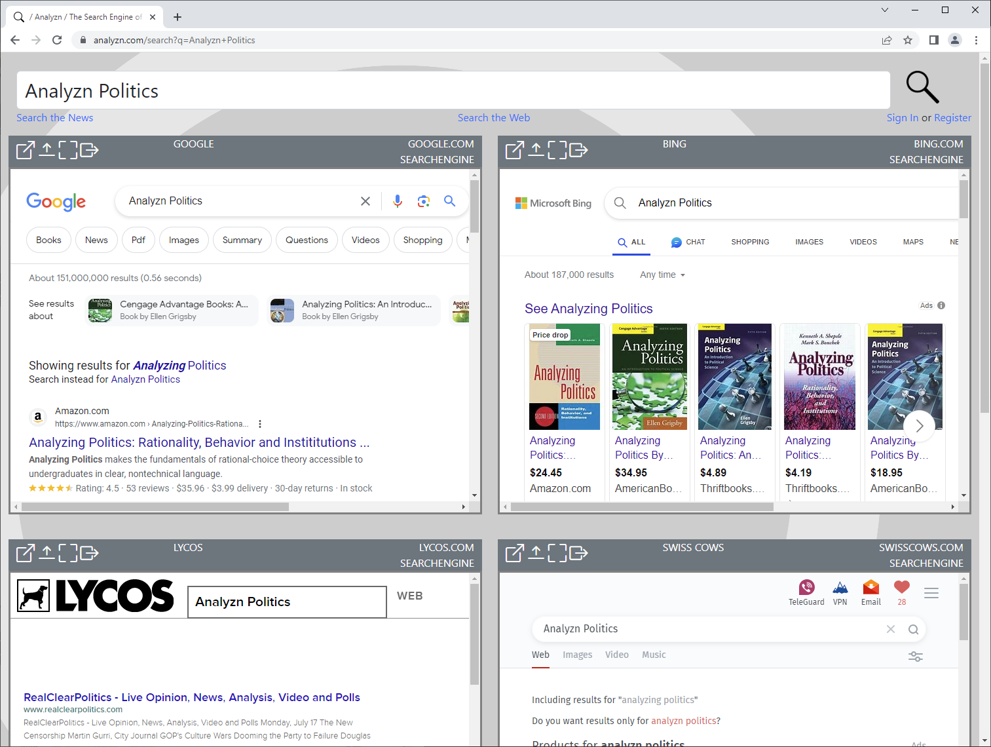Open Chrome profile avatar
This screenshot has height=747, width=991.
[955, 40]
